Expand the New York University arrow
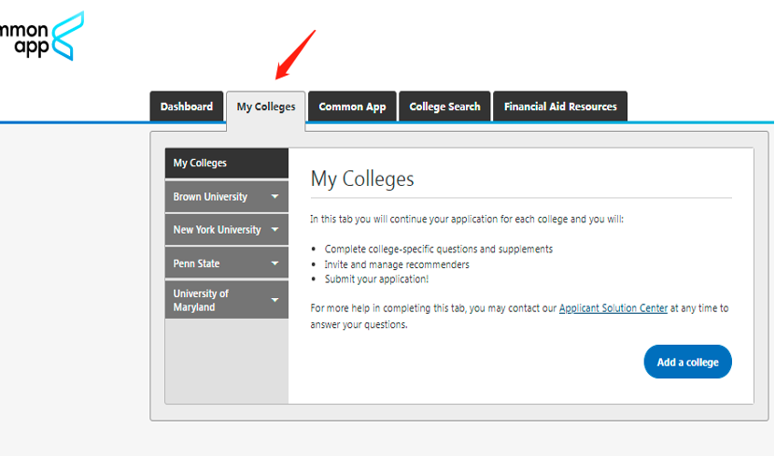775x456 pixels. (x=275, y=230)
